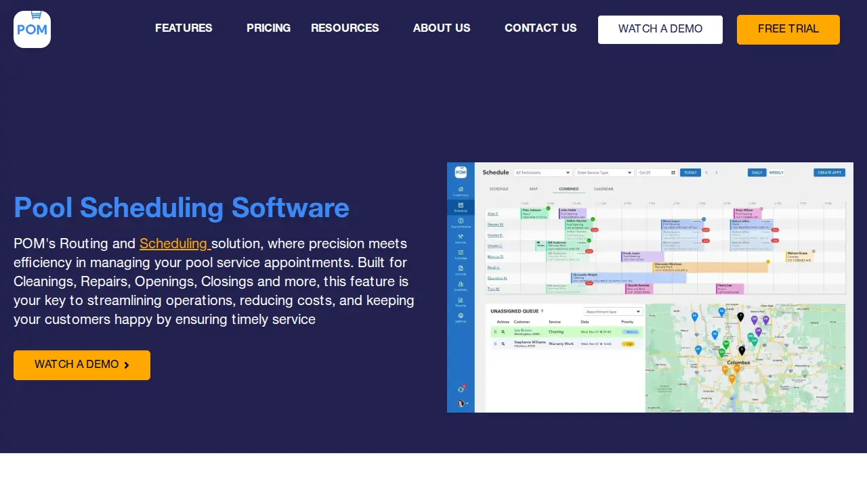Open the Features menu item
This screenshot has height=487, width=867.
point(184,28)
